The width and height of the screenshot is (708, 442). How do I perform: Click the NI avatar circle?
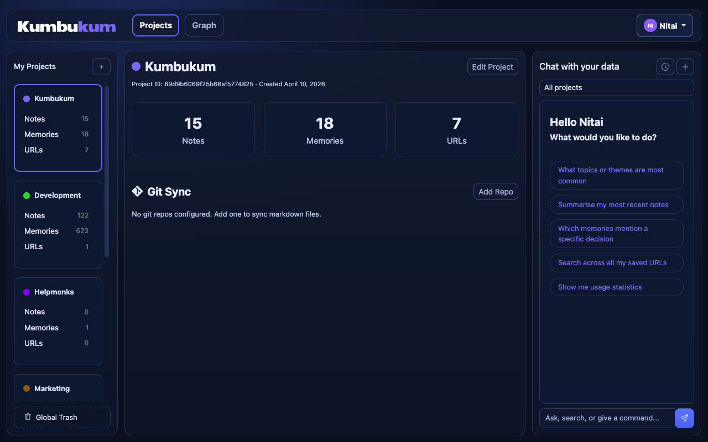tap(650, 25)
